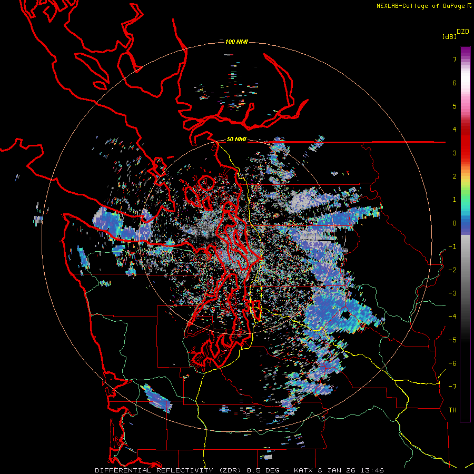Click the 8 JAN 26 13:46 timestamp
Image resolution: width=474 pixels, height=474 pixels.
click(x=351, y=470)
